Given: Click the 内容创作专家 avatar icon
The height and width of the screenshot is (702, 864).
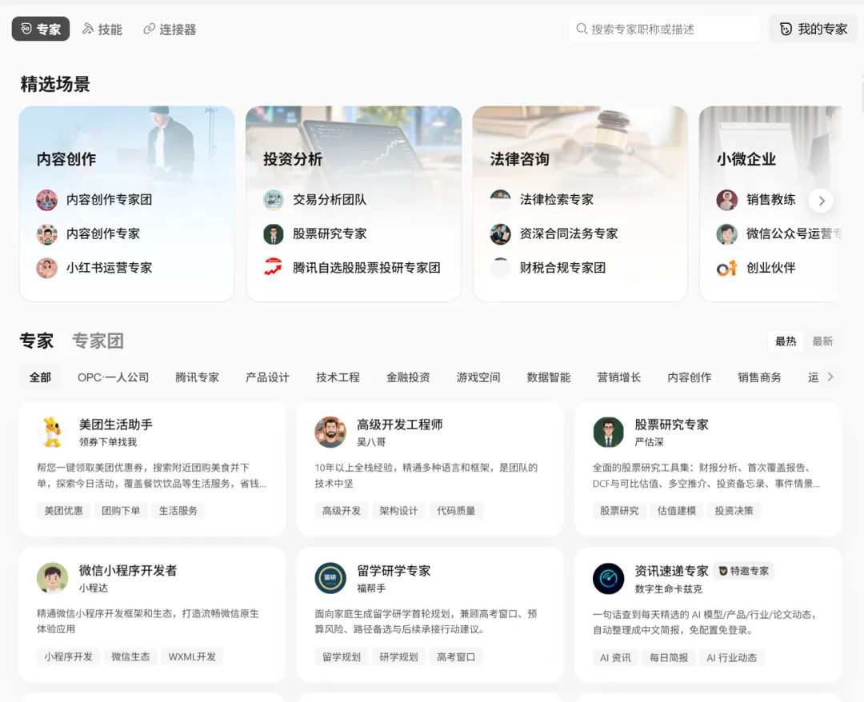Looking at the screenshot, I should pyautogui.click(x=47, y=234).
